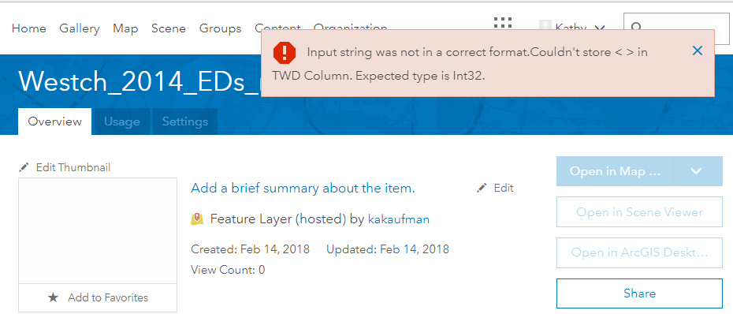The image size is (733, 314).
Task: Expand the Open in Map dropdown arrow
Action: [697, 171]
